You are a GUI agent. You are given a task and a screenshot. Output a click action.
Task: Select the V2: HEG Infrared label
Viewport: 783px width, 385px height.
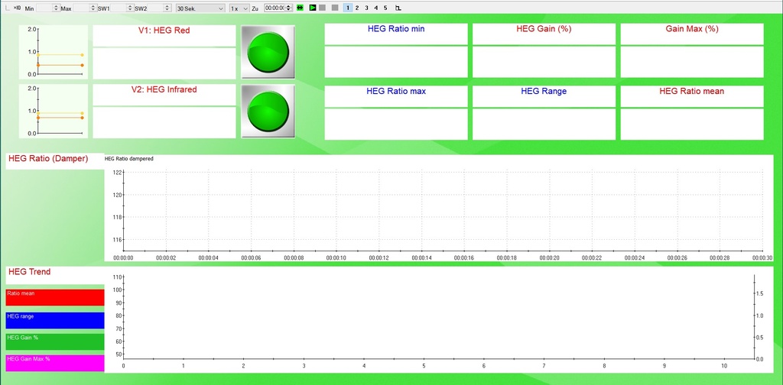coord(164,90)
